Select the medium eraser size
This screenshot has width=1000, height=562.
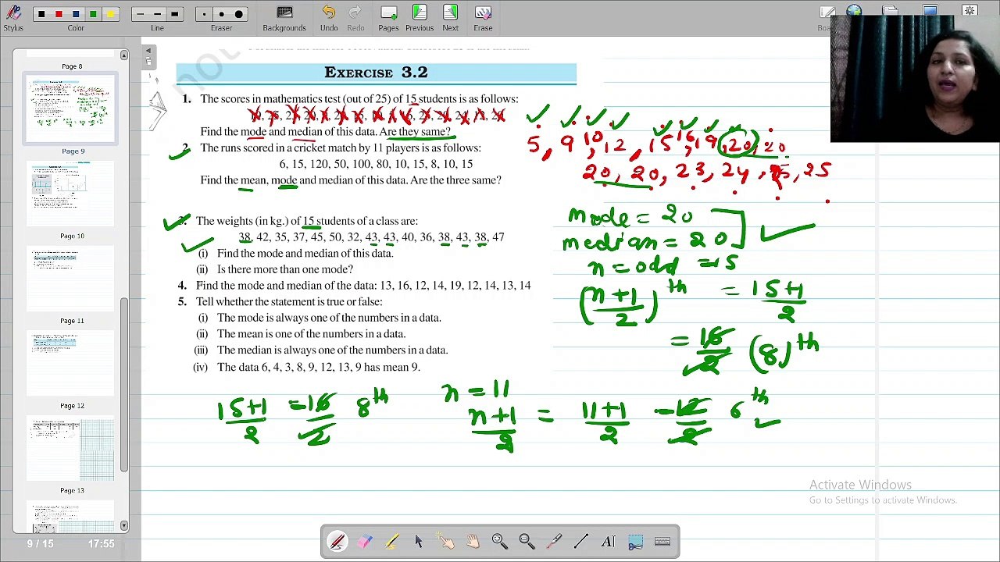tap(221, 14)
